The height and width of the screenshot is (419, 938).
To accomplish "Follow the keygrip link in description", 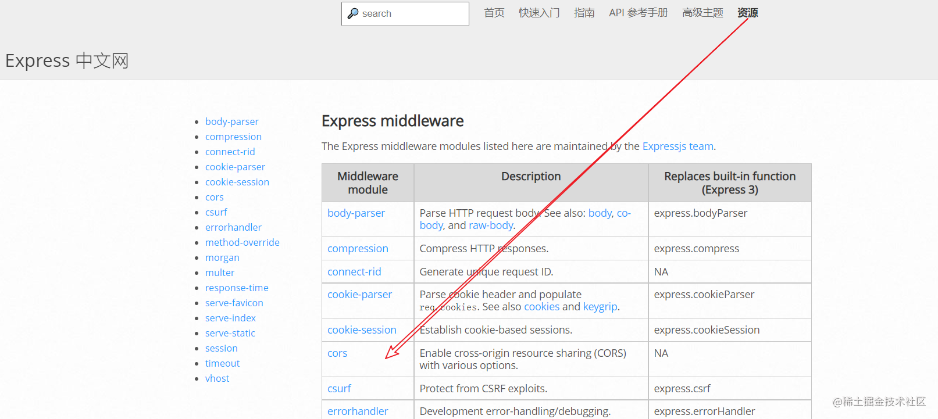I will (x=600, y=307).
